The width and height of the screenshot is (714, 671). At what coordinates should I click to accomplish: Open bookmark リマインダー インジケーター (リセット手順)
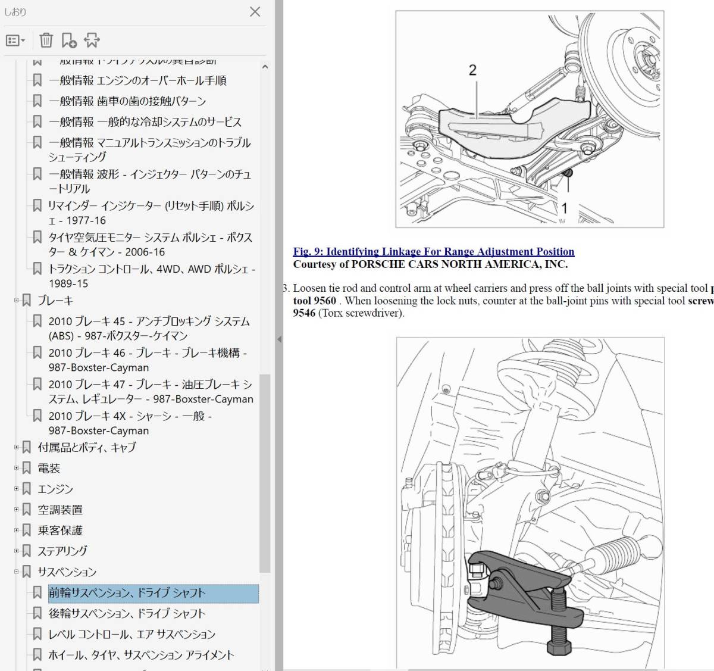(x=151, y=213)
